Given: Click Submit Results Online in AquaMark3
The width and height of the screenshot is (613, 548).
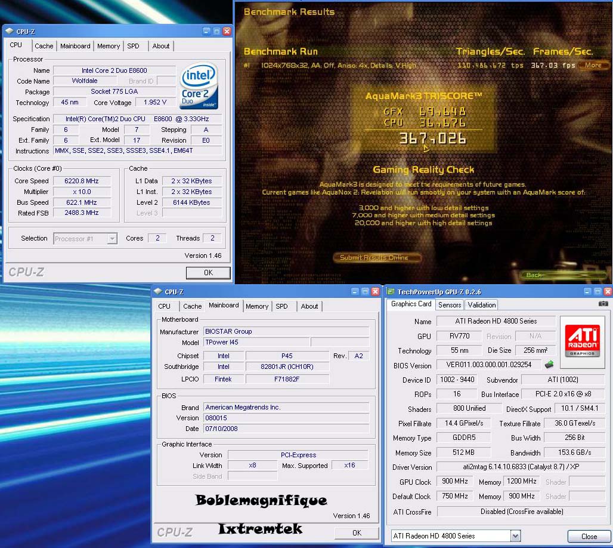Looking at the screenshot, I should click(377, 257).
